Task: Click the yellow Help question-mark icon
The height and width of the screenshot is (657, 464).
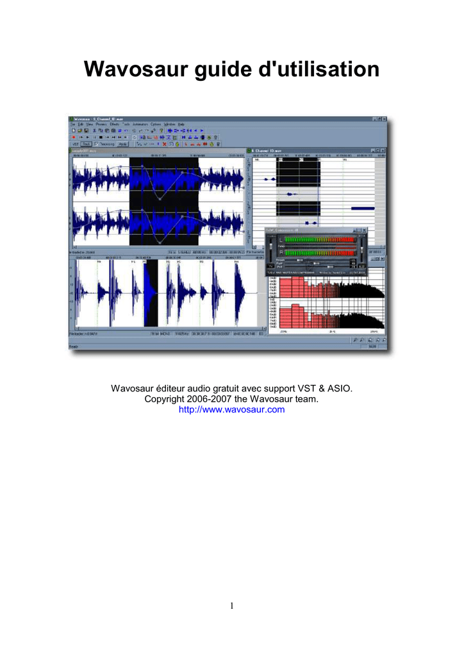Action: tap(161, 131)
